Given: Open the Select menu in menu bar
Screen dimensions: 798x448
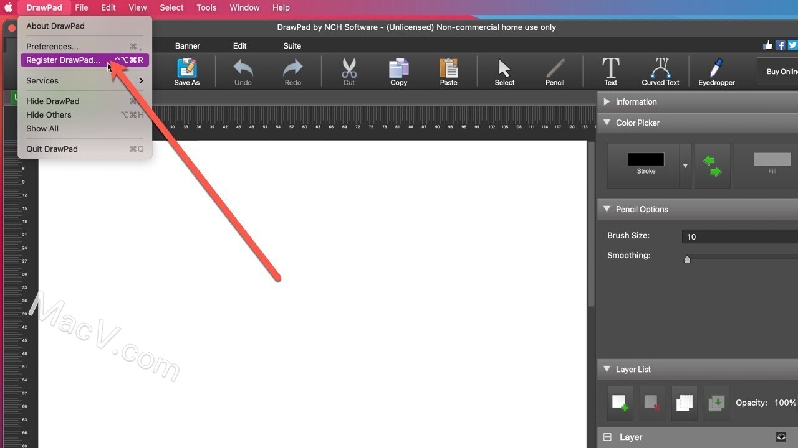Looking at the screenshot, I should click(x=171, y=7).
